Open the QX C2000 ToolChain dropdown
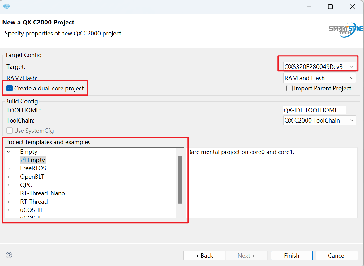Viewport: 364px width, 266px height. point(319,120)
